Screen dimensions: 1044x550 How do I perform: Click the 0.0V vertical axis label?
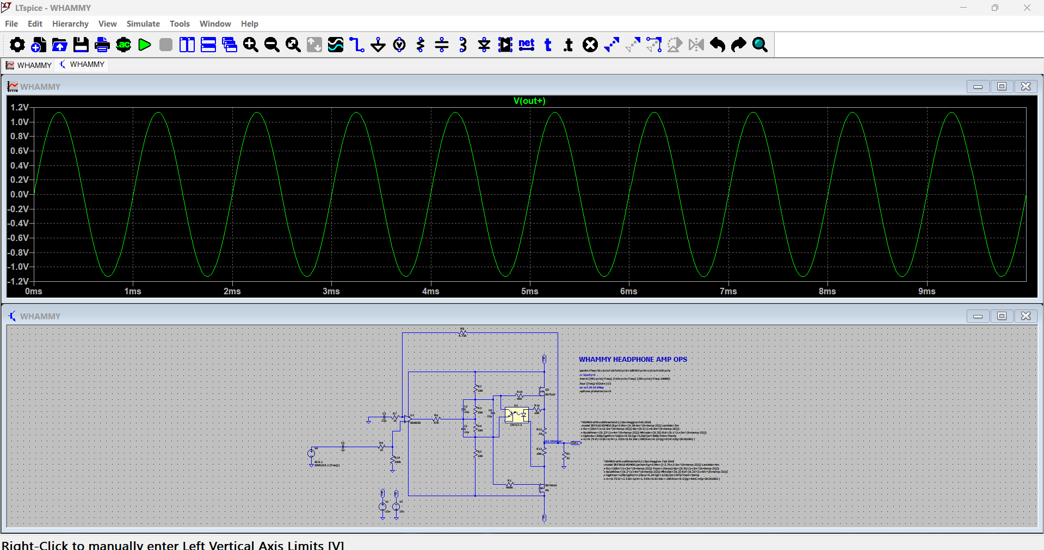pyautogui.click(x=20, y=194)
